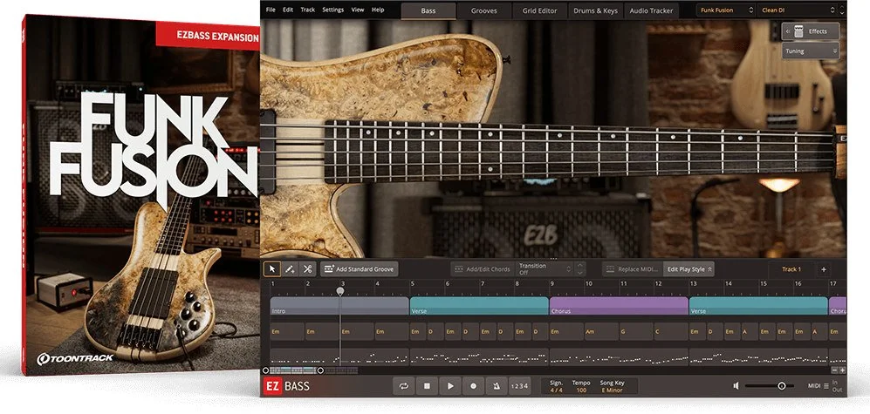Open Add/Edit Chords
The width and height of the screenshot is (870, 414).
483,269
